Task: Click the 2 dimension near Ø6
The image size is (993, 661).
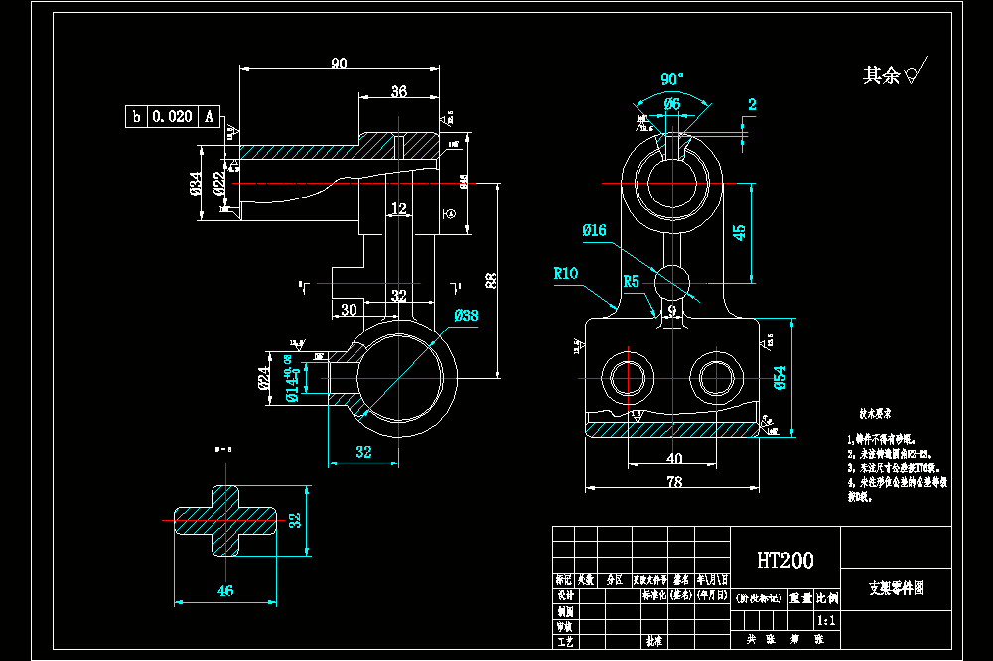Action: pyautogui.click(x=752, y=104)
